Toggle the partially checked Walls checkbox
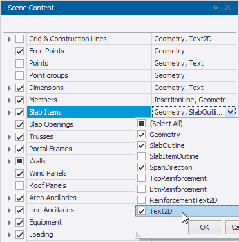Viewport: 239px width, 242px height. [x=19, y=162]
